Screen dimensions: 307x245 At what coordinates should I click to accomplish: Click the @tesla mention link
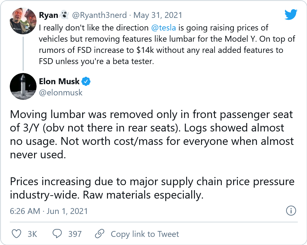(164, 28)
